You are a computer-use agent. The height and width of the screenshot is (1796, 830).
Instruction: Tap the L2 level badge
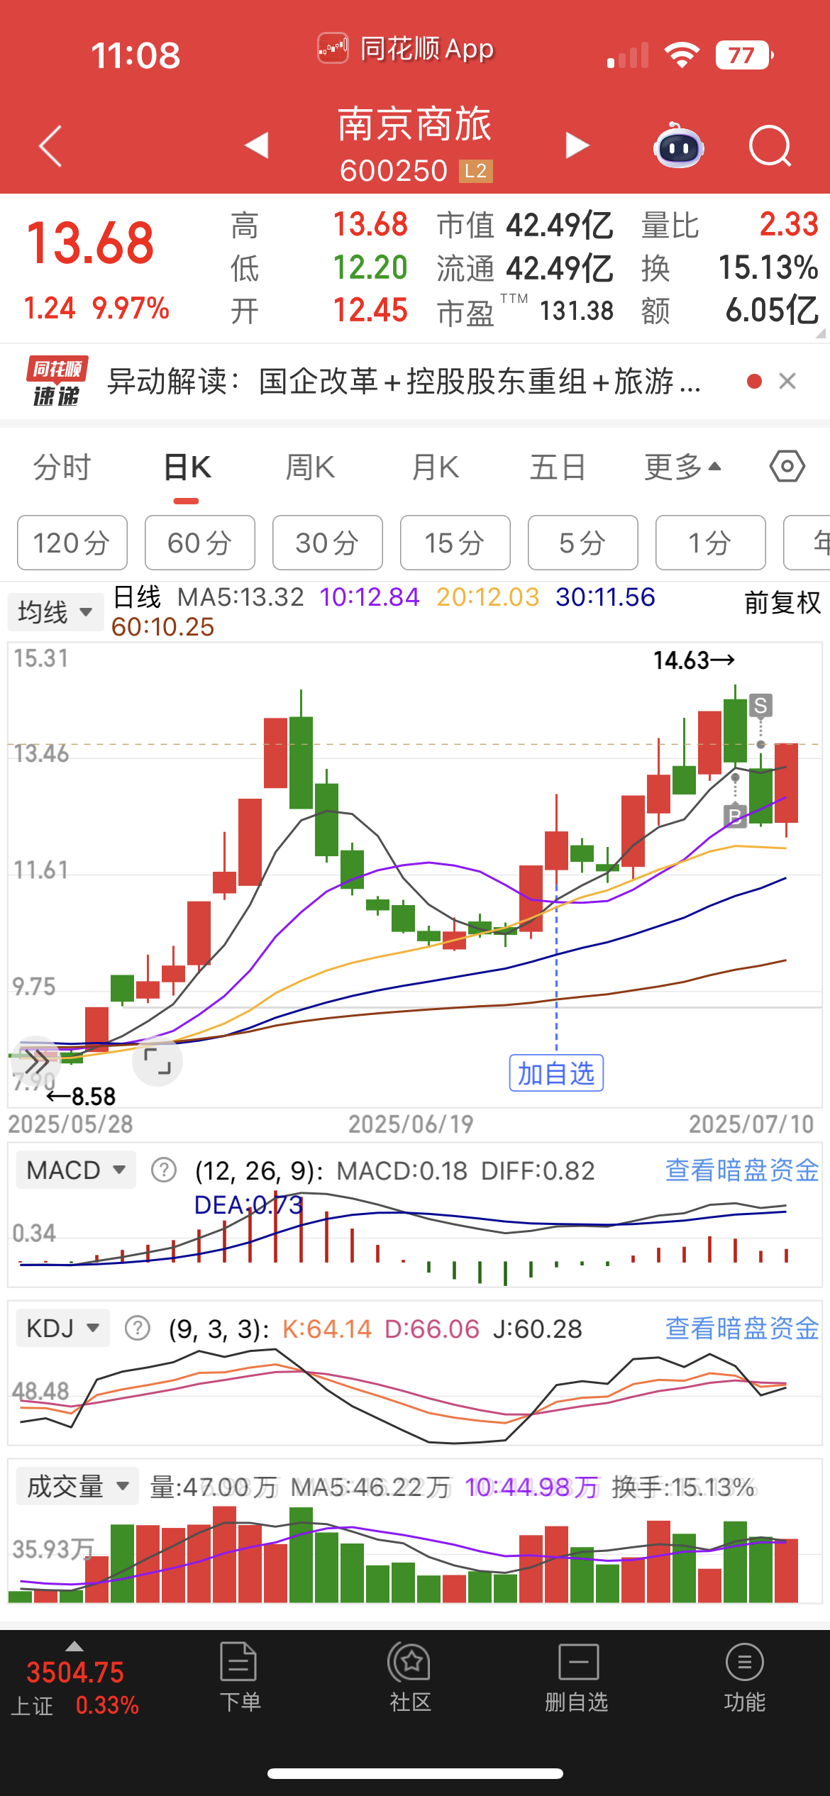click(475, 171)
